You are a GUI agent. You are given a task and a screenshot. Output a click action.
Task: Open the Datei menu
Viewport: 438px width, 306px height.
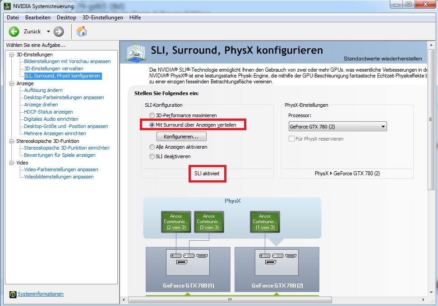click(x=13, y=17)
